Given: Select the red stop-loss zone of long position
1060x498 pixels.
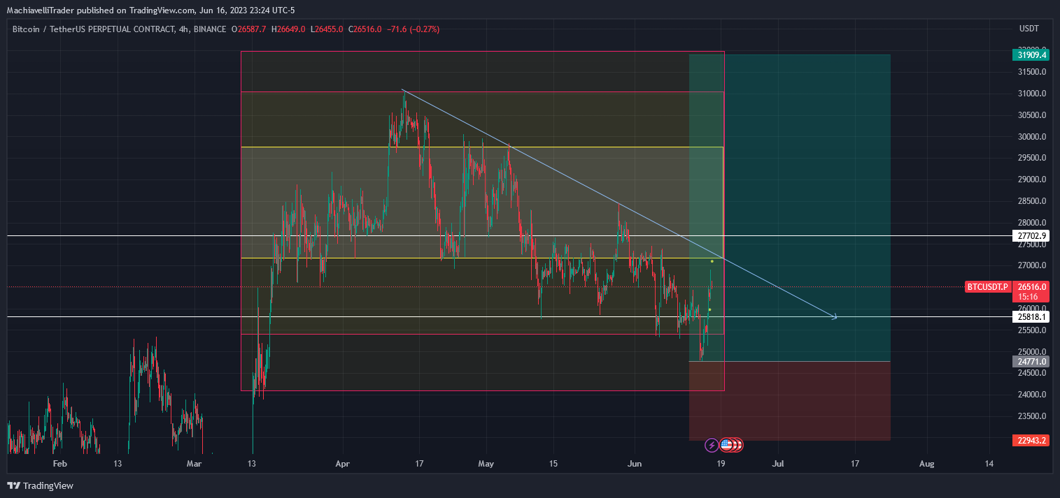Looking at the screenshot, I should point(790,401).
